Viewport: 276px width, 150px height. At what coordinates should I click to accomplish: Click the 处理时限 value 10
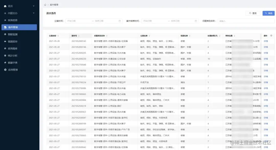pyautogui.click(x=209, y=59)
